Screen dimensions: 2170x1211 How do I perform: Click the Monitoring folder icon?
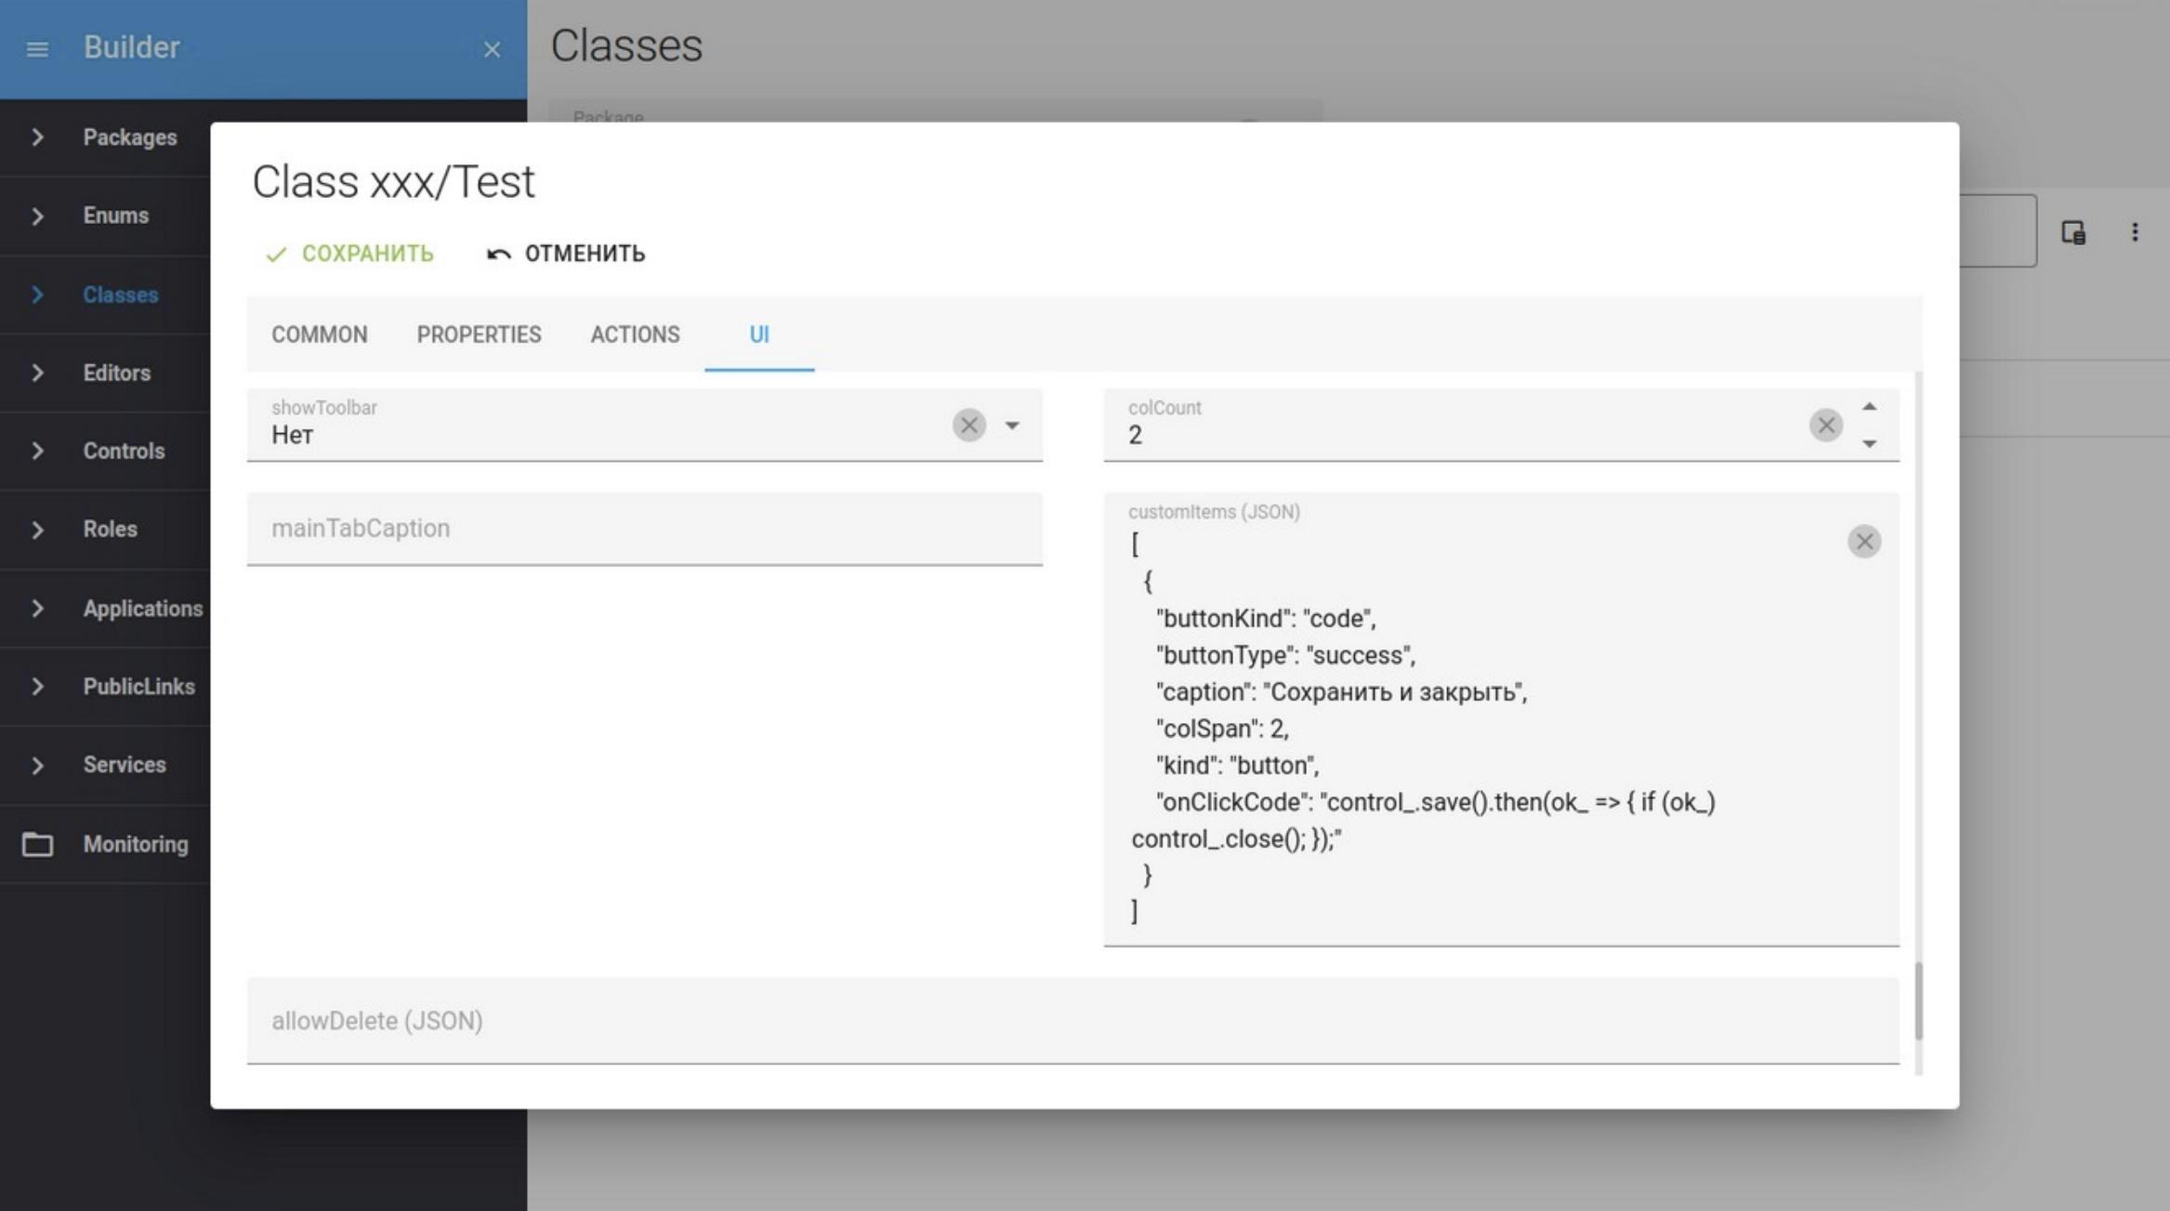pyautogui.click(x=37, y=844)
